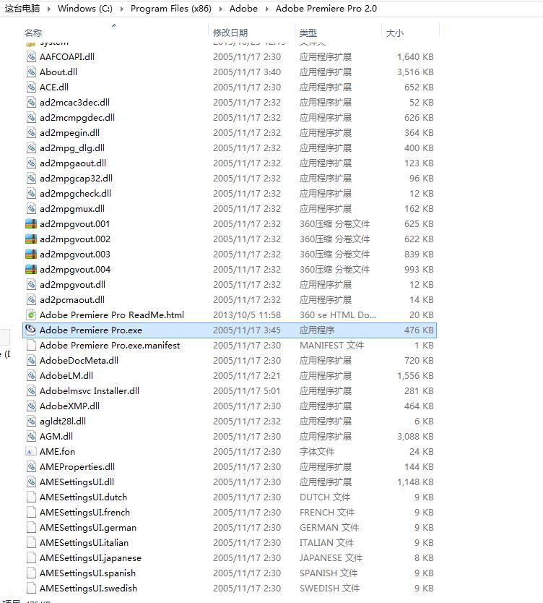Click the 字体文件 type cell for AME.fon
The width and height of the screenshot is (543, 603).
pyautogui.click(x=317, y=451)
